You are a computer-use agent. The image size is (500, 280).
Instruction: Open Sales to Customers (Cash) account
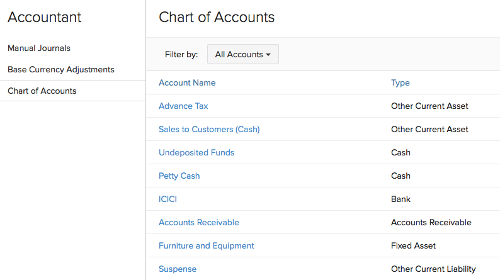tap(209, 130)
